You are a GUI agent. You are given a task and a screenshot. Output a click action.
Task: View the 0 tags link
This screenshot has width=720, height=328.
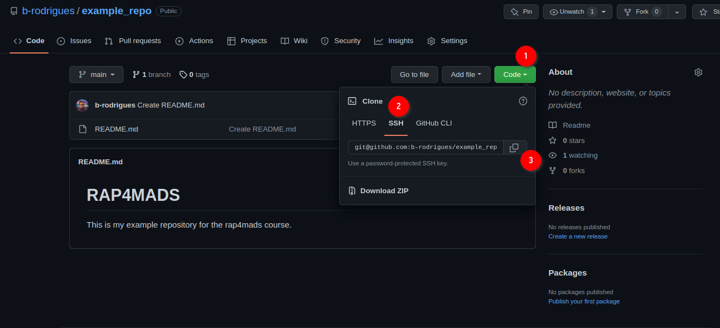(x=194, y=75)
